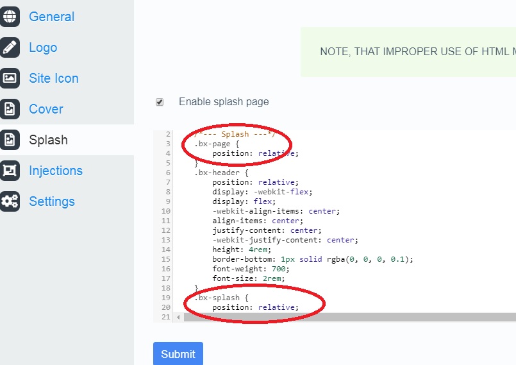516x365 pixels.
Task: Open the Settings text link
Action: click(52, 201)
